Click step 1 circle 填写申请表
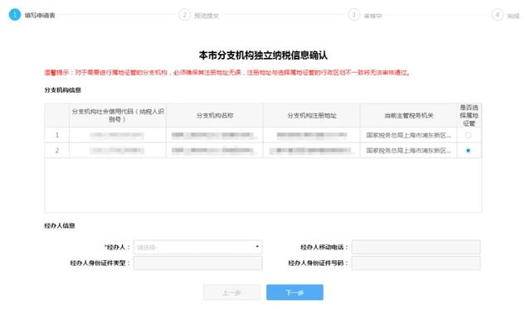Viewport: 531px width, 309px height. coord(15,15)
